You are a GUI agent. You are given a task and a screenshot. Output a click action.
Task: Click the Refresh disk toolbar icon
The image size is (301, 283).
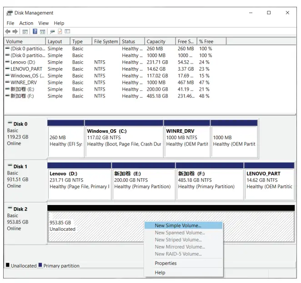pyautogui.click(x=53, y=31)
